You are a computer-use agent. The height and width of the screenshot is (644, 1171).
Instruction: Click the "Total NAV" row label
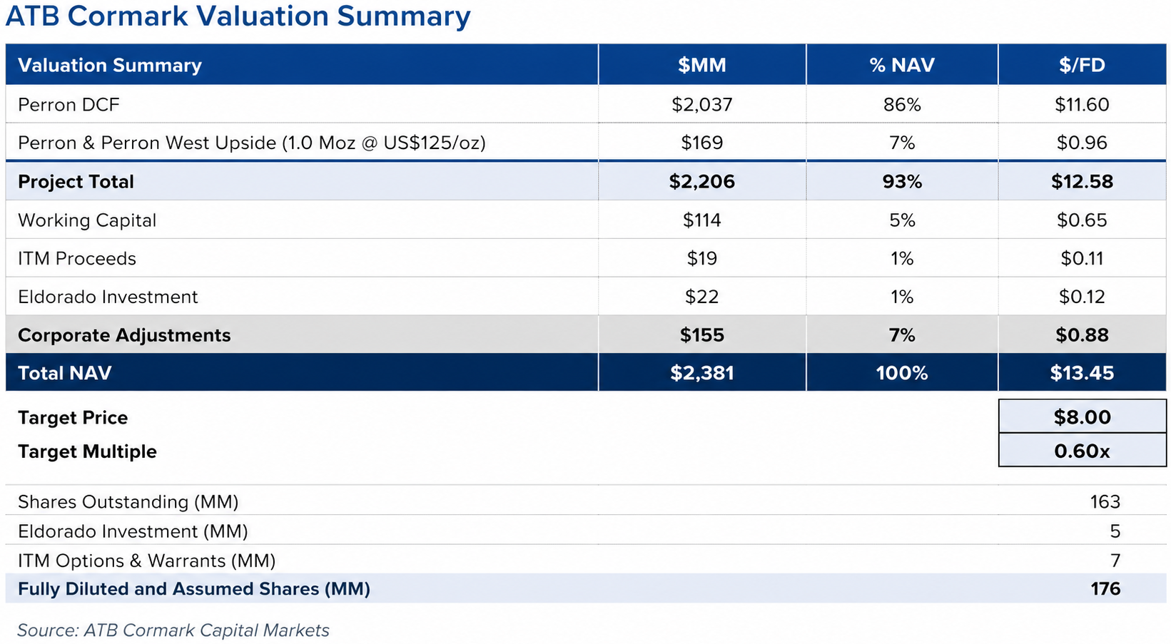click(64, 373)
